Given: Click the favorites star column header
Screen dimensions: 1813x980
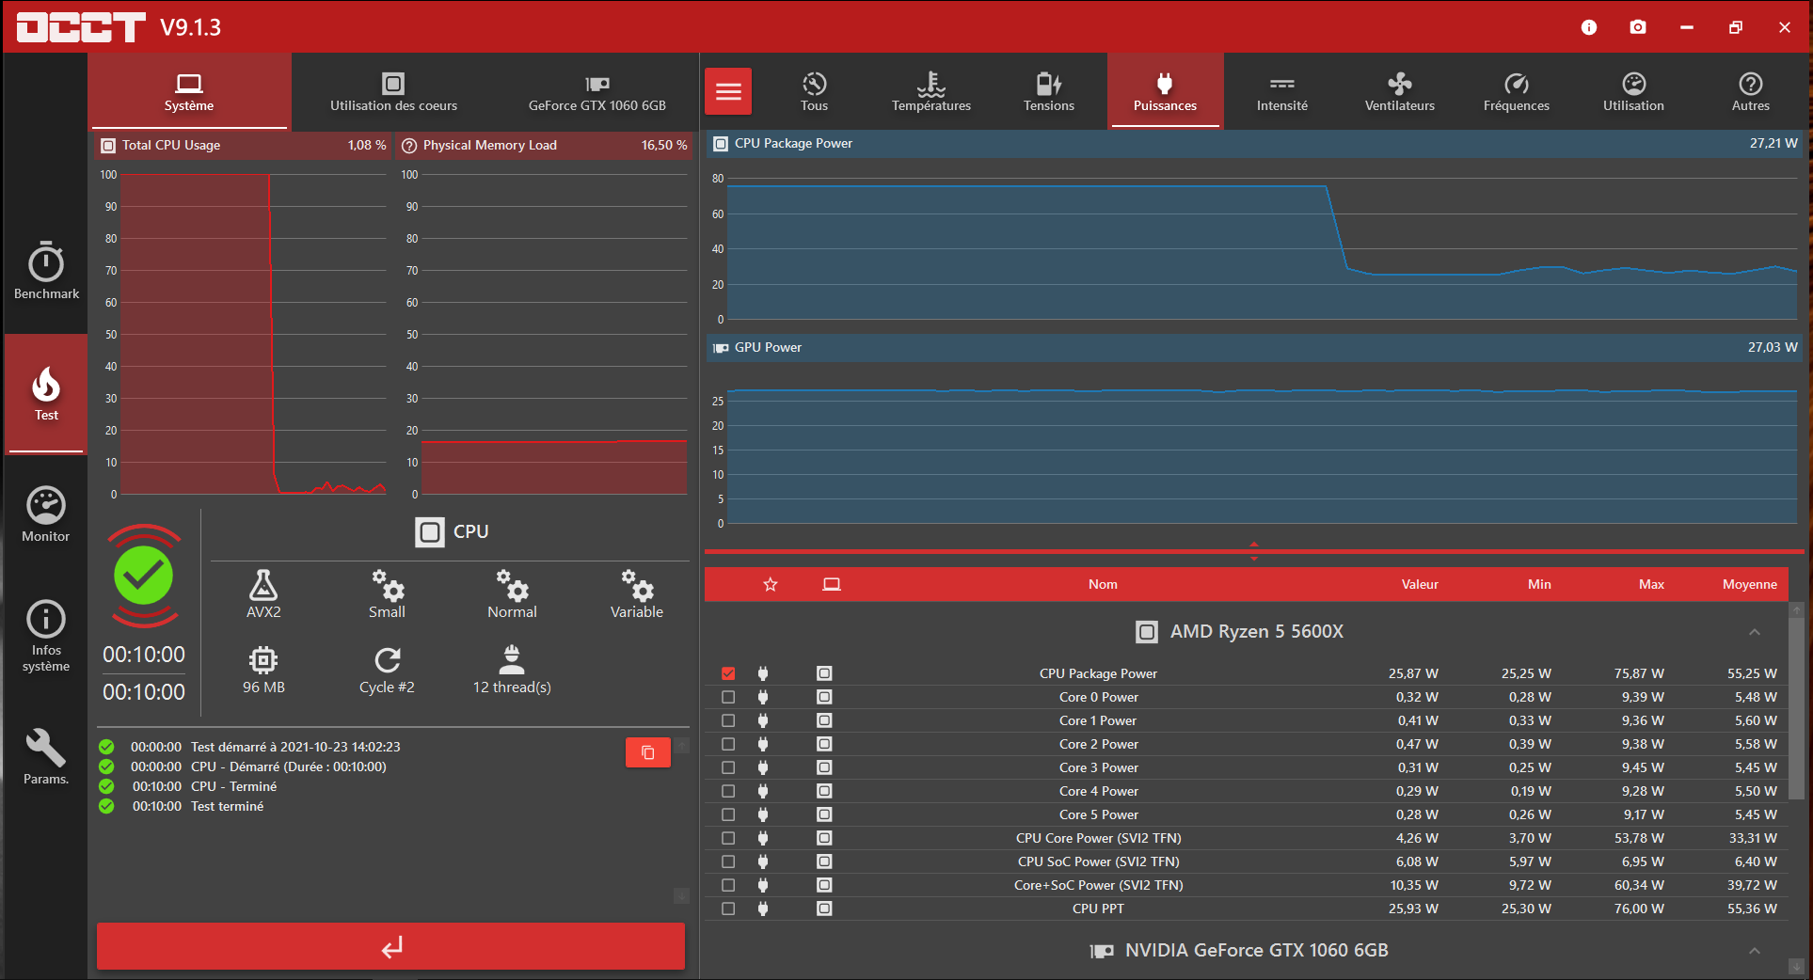Looking at the screenshot, I should click(771, 584).
